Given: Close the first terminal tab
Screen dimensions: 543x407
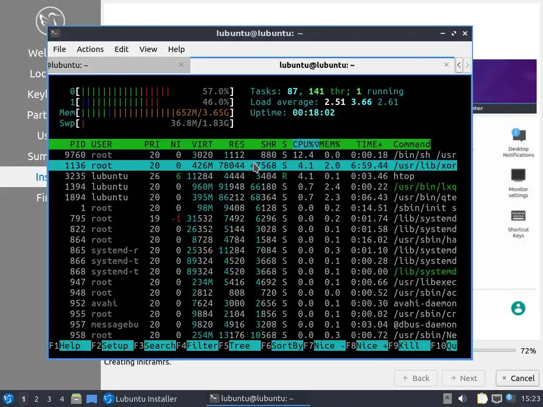Looking at the screenshot, I should pyautogui.click(x=181, y=65).
